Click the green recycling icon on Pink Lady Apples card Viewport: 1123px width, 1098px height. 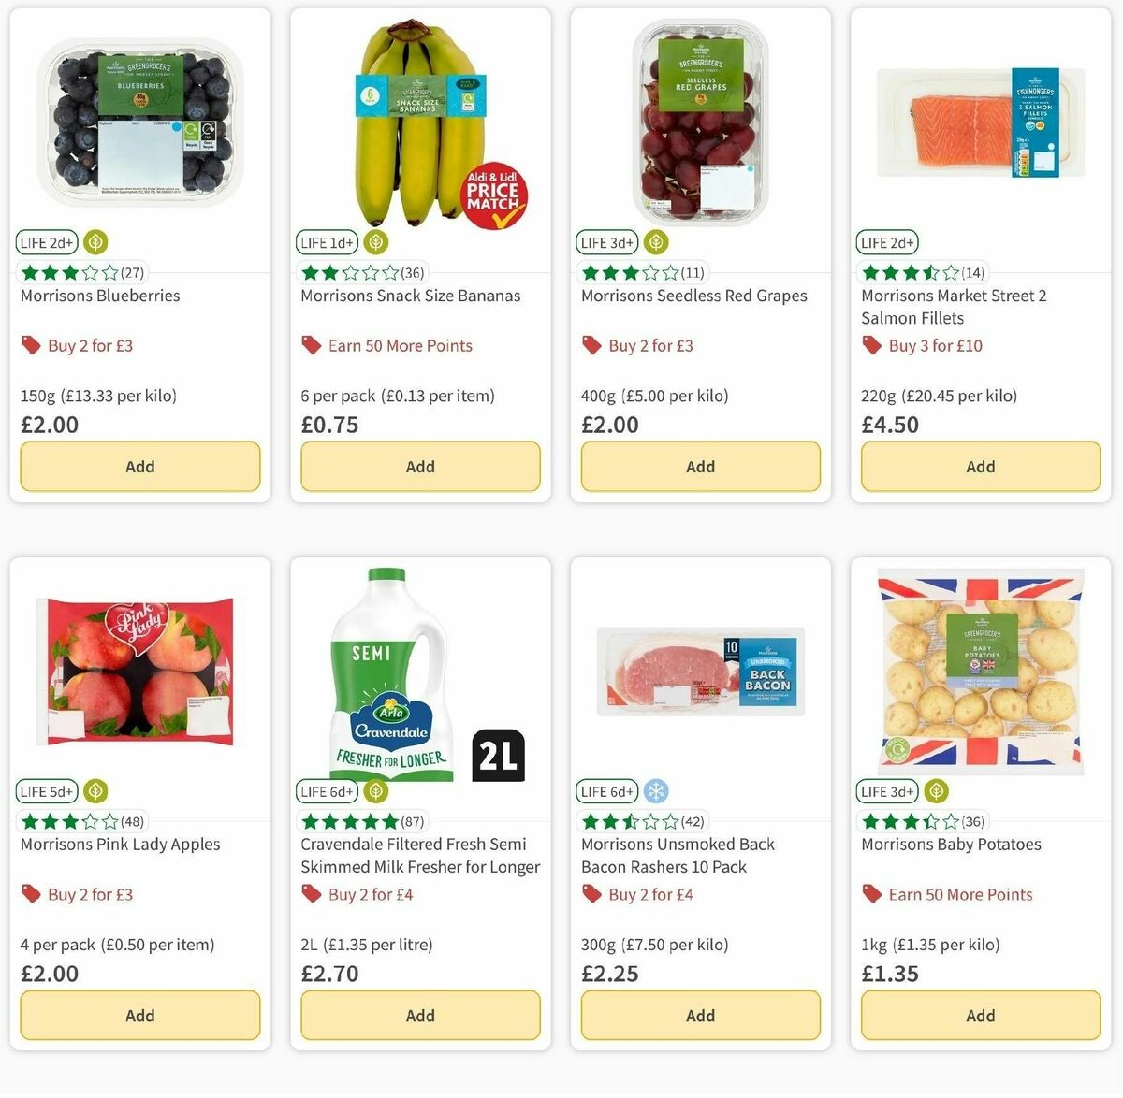point(95,791)
